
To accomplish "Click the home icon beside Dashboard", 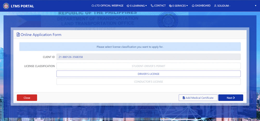I will click(193, 6).
